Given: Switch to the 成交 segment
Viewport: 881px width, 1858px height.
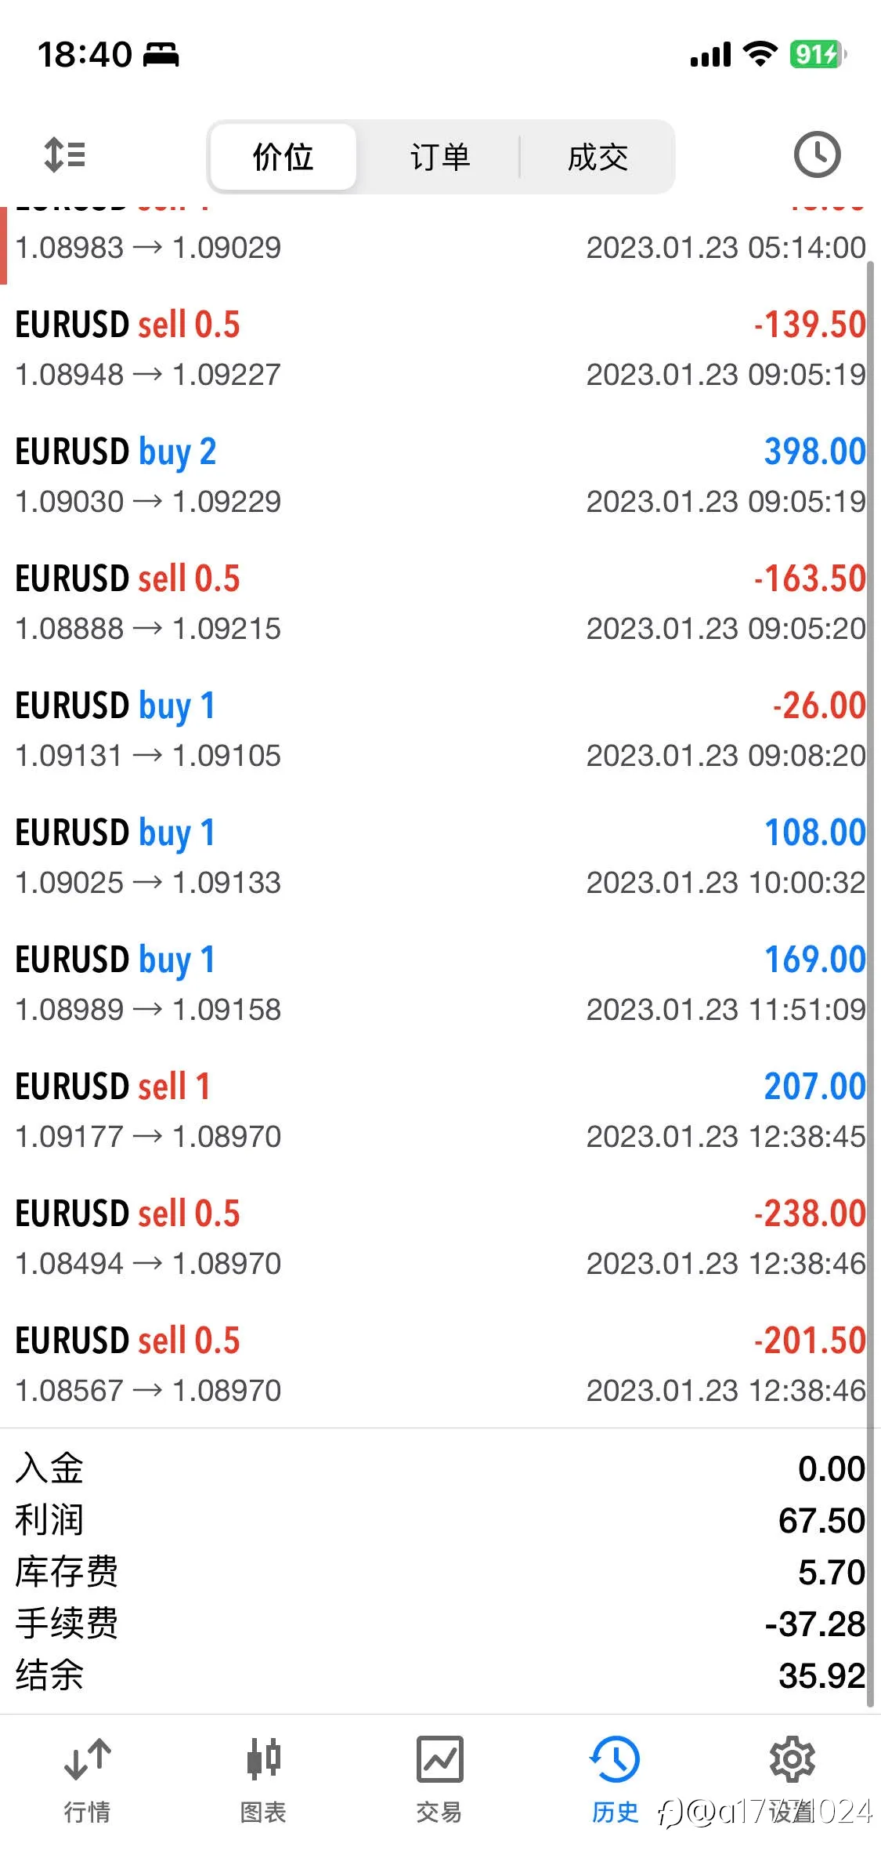Looking at the screenshot, I should 598,157.
